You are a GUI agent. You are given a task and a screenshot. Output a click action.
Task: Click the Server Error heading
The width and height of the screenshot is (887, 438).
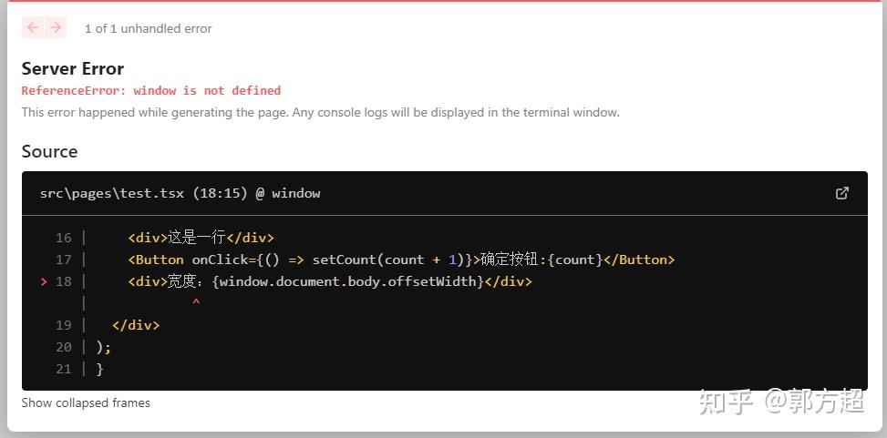click(x=72, y=69)
